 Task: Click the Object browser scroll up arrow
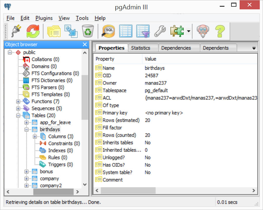[85, 53]
